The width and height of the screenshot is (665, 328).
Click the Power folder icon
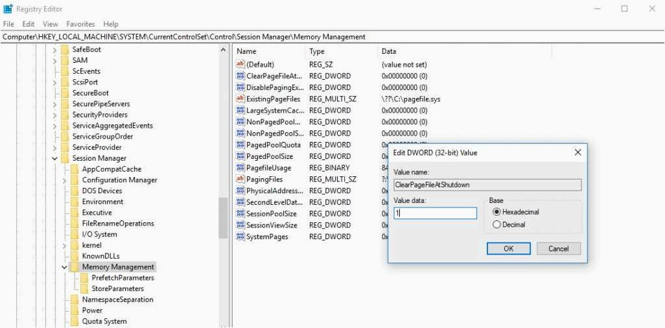click(75, 310)
